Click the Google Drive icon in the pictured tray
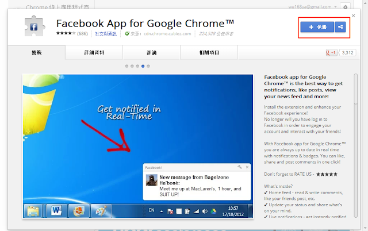368x231 pixels. [x=213, y=211]
